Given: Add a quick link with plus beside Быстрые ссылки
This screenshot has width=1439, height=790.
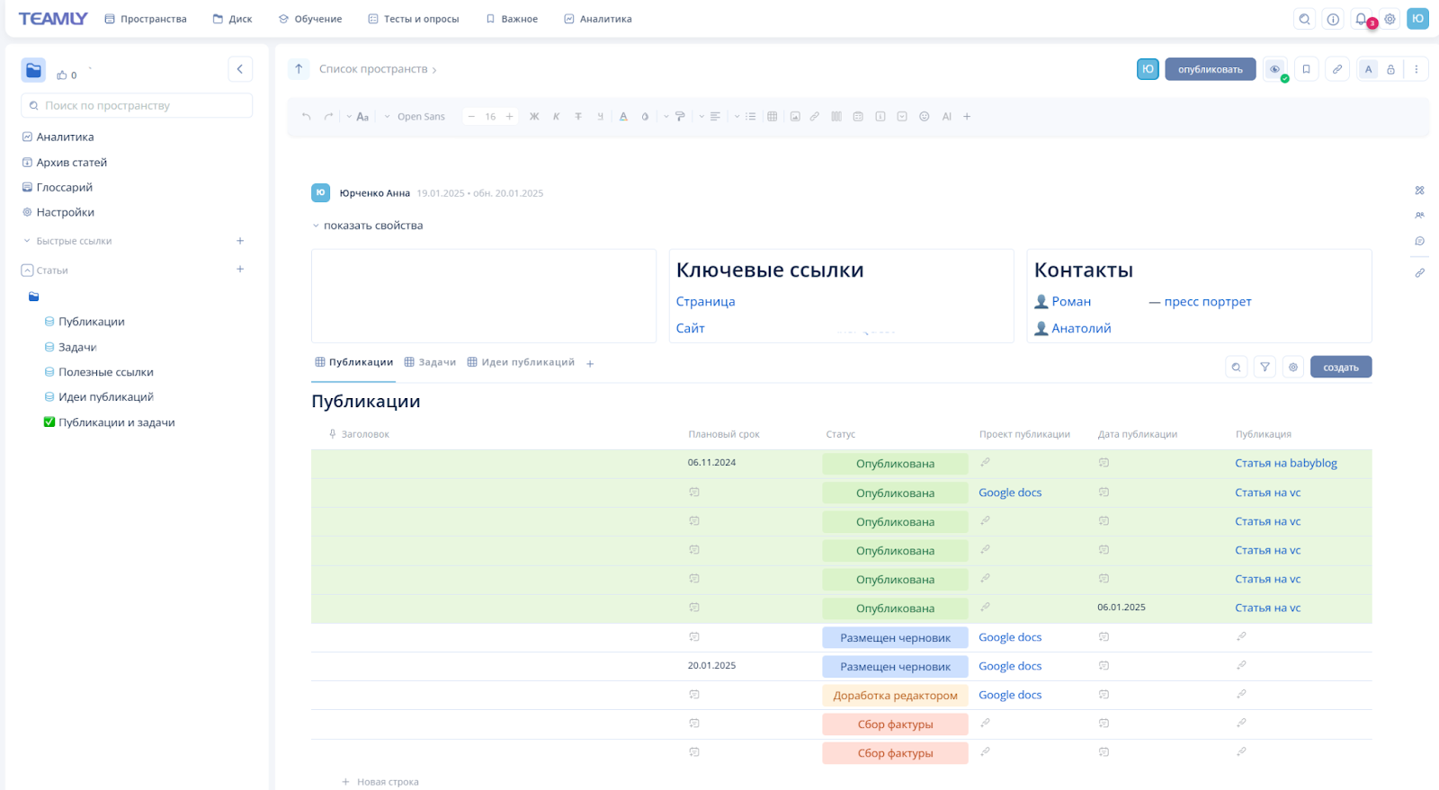Looking at the screenshot, I should tap(240, 241).
